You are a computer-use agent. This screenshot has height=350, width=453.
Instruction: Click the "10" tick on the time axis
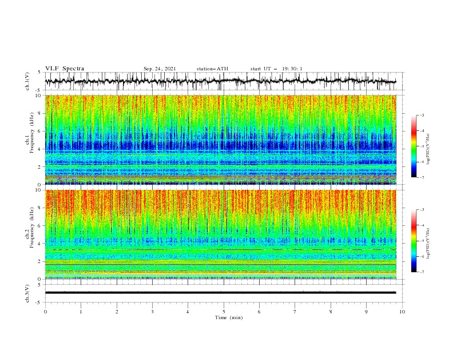[402, 312]
